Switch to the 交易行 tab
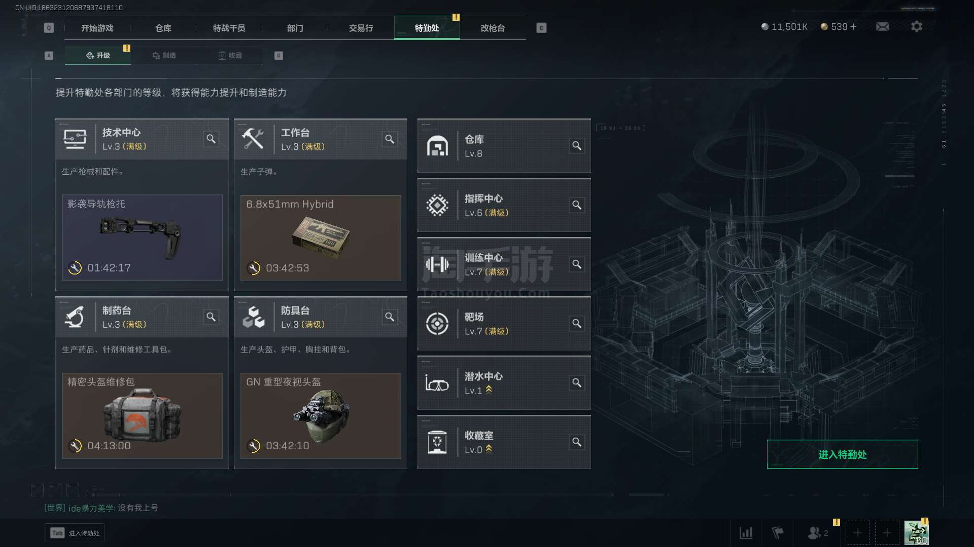The image size is (974, 547). coord(361,28)
